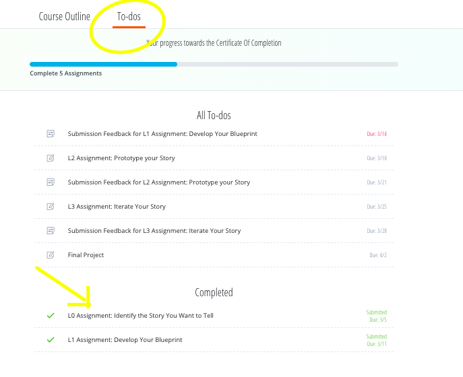This screenshot has width=463, height=377.
Task: Click feedback icon beside L2 Submission Feedback
Action: coord(51,182)
